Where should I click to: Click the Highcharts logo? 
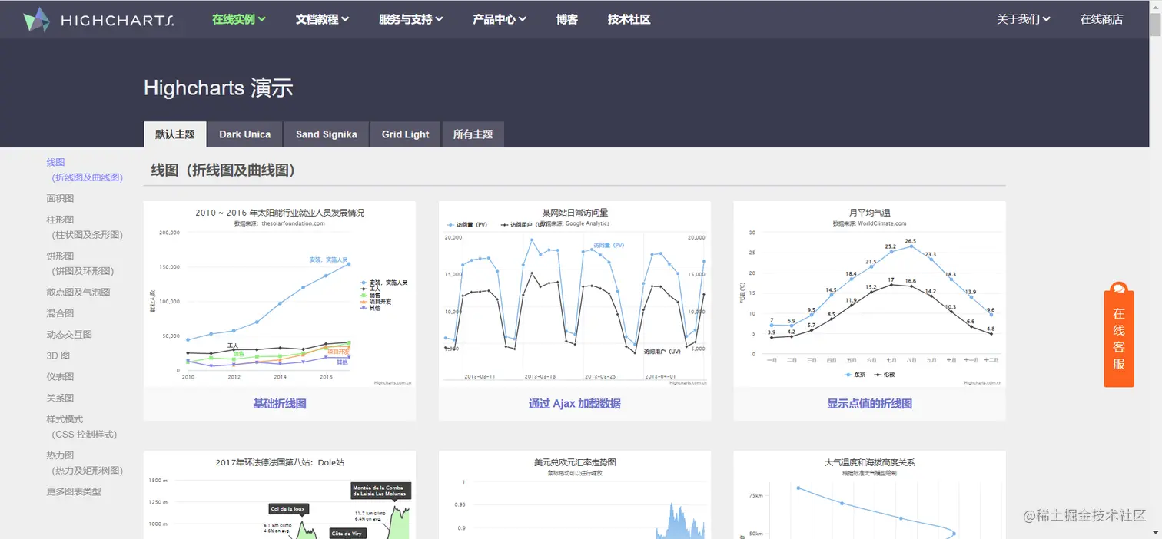click(98, 19)
